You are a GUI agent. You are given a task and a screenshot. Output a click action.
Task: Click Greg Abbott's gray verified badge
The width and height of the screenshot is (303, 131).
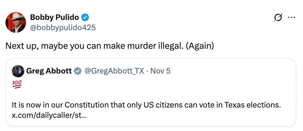point(78,71)
